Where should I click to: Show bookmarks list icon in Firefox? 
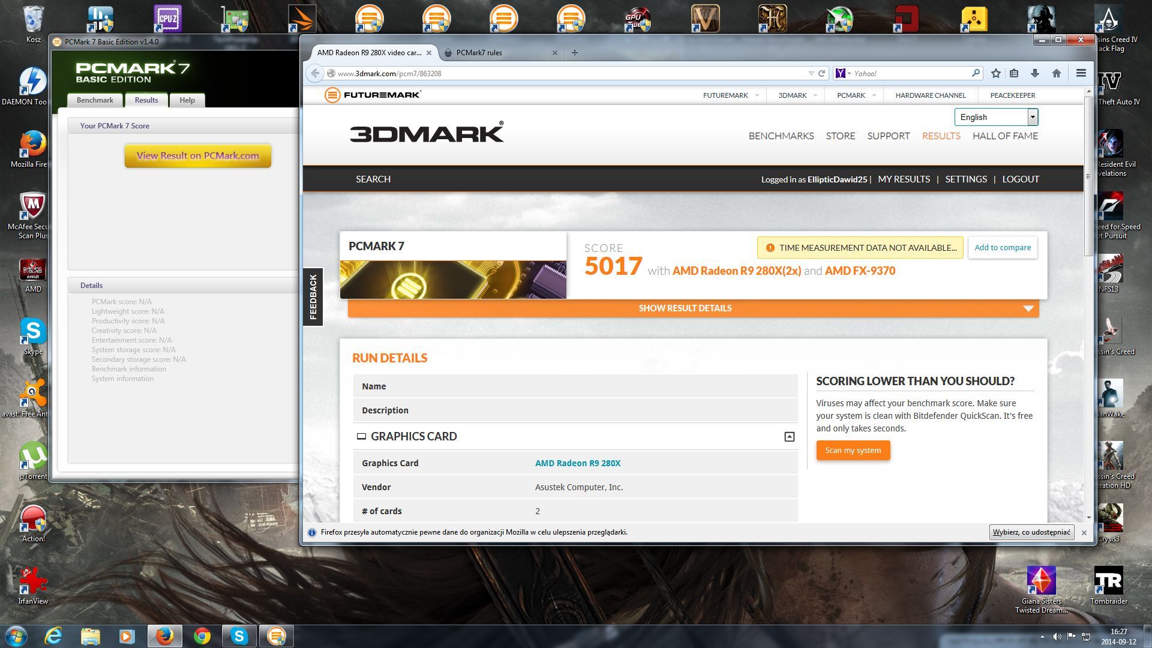[1014, 73]
